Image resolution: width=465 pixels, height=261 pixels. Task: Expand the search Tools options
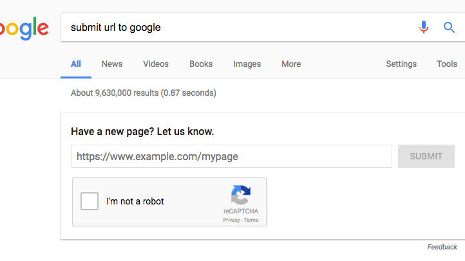447,64
